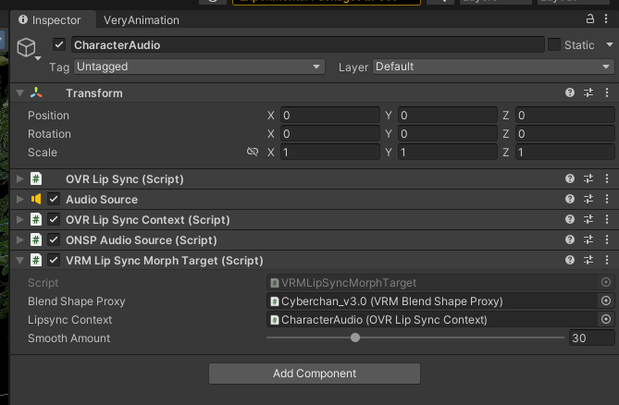Open object picker for Script field
This screenshot has height=405, width=619.
tap(606, 282)
